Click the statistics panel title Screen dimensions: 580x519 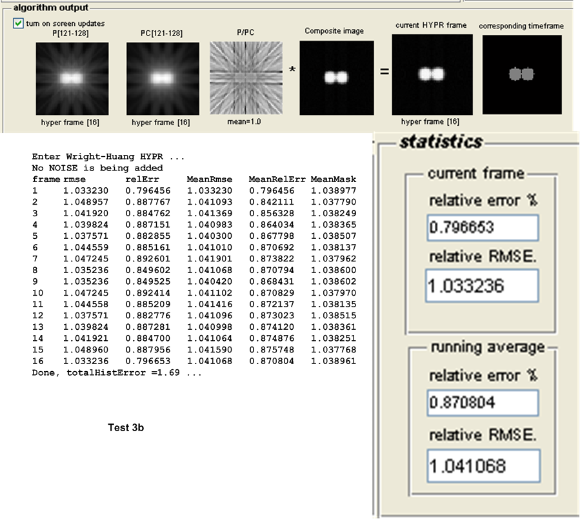point(441,142)
